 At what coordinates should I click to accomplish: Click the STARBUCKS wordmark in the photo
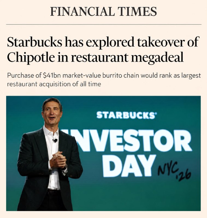point(126,115)
